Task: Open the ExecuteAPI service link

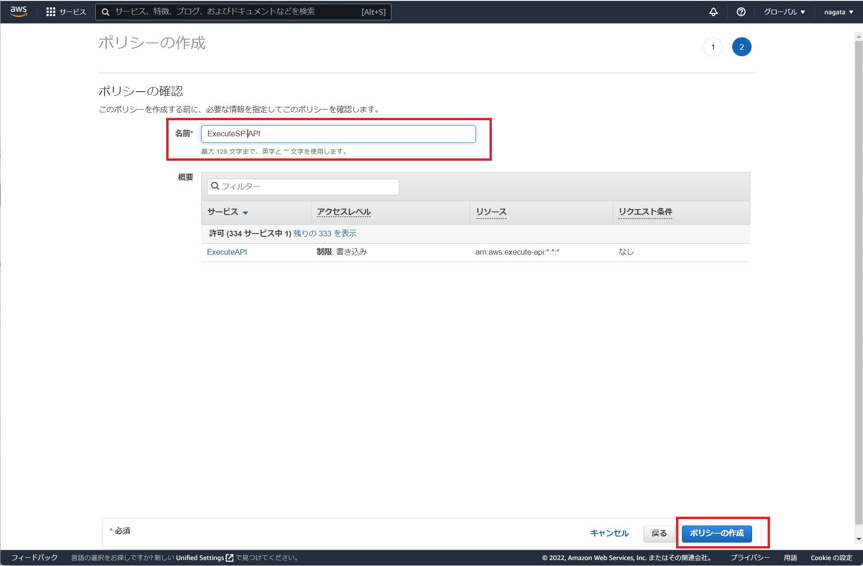Action: pos(227,252)
